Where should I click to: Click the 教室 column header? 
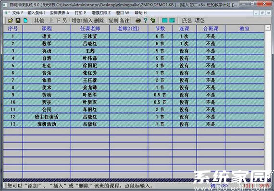point(245,28)
